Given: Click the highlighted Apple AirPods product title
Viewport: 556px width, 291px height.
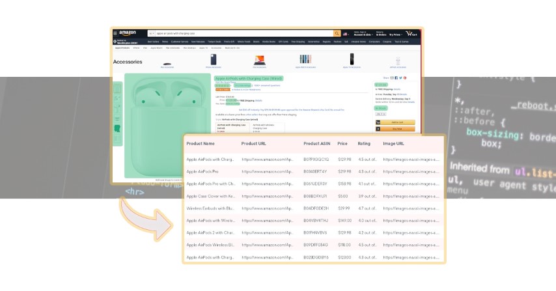Looking at the screenshot, I should (249, 78).
